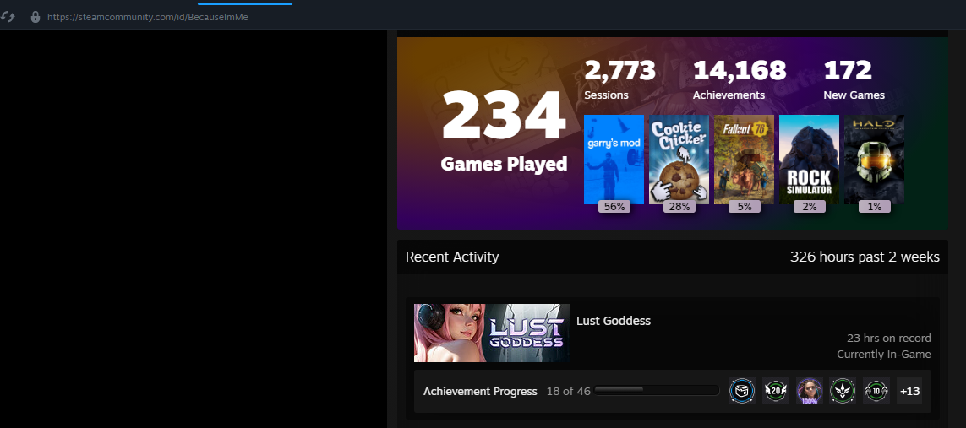Show the +13 more achievements
The image size is (966, 428).
tap(909, 391)
